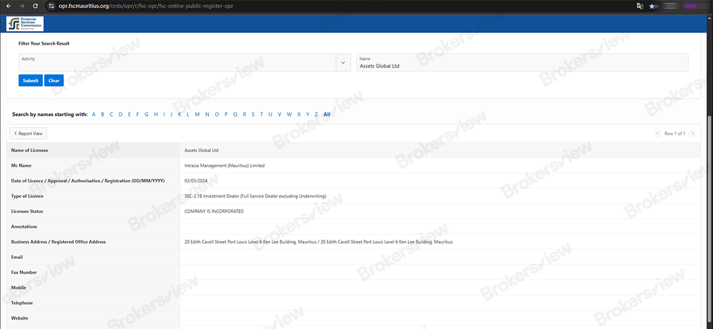Click the translate page icon

[x=640, y=6]
